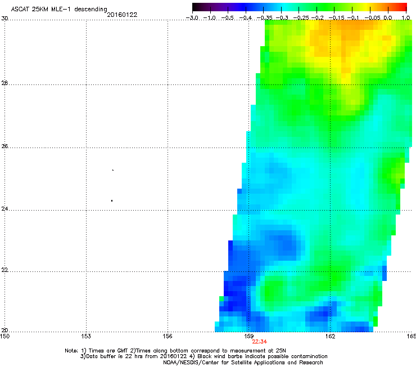The height and width of the screenshot is (366, 416).
Task: Click the red 22:34 time stamp
Action: (260, 342)
